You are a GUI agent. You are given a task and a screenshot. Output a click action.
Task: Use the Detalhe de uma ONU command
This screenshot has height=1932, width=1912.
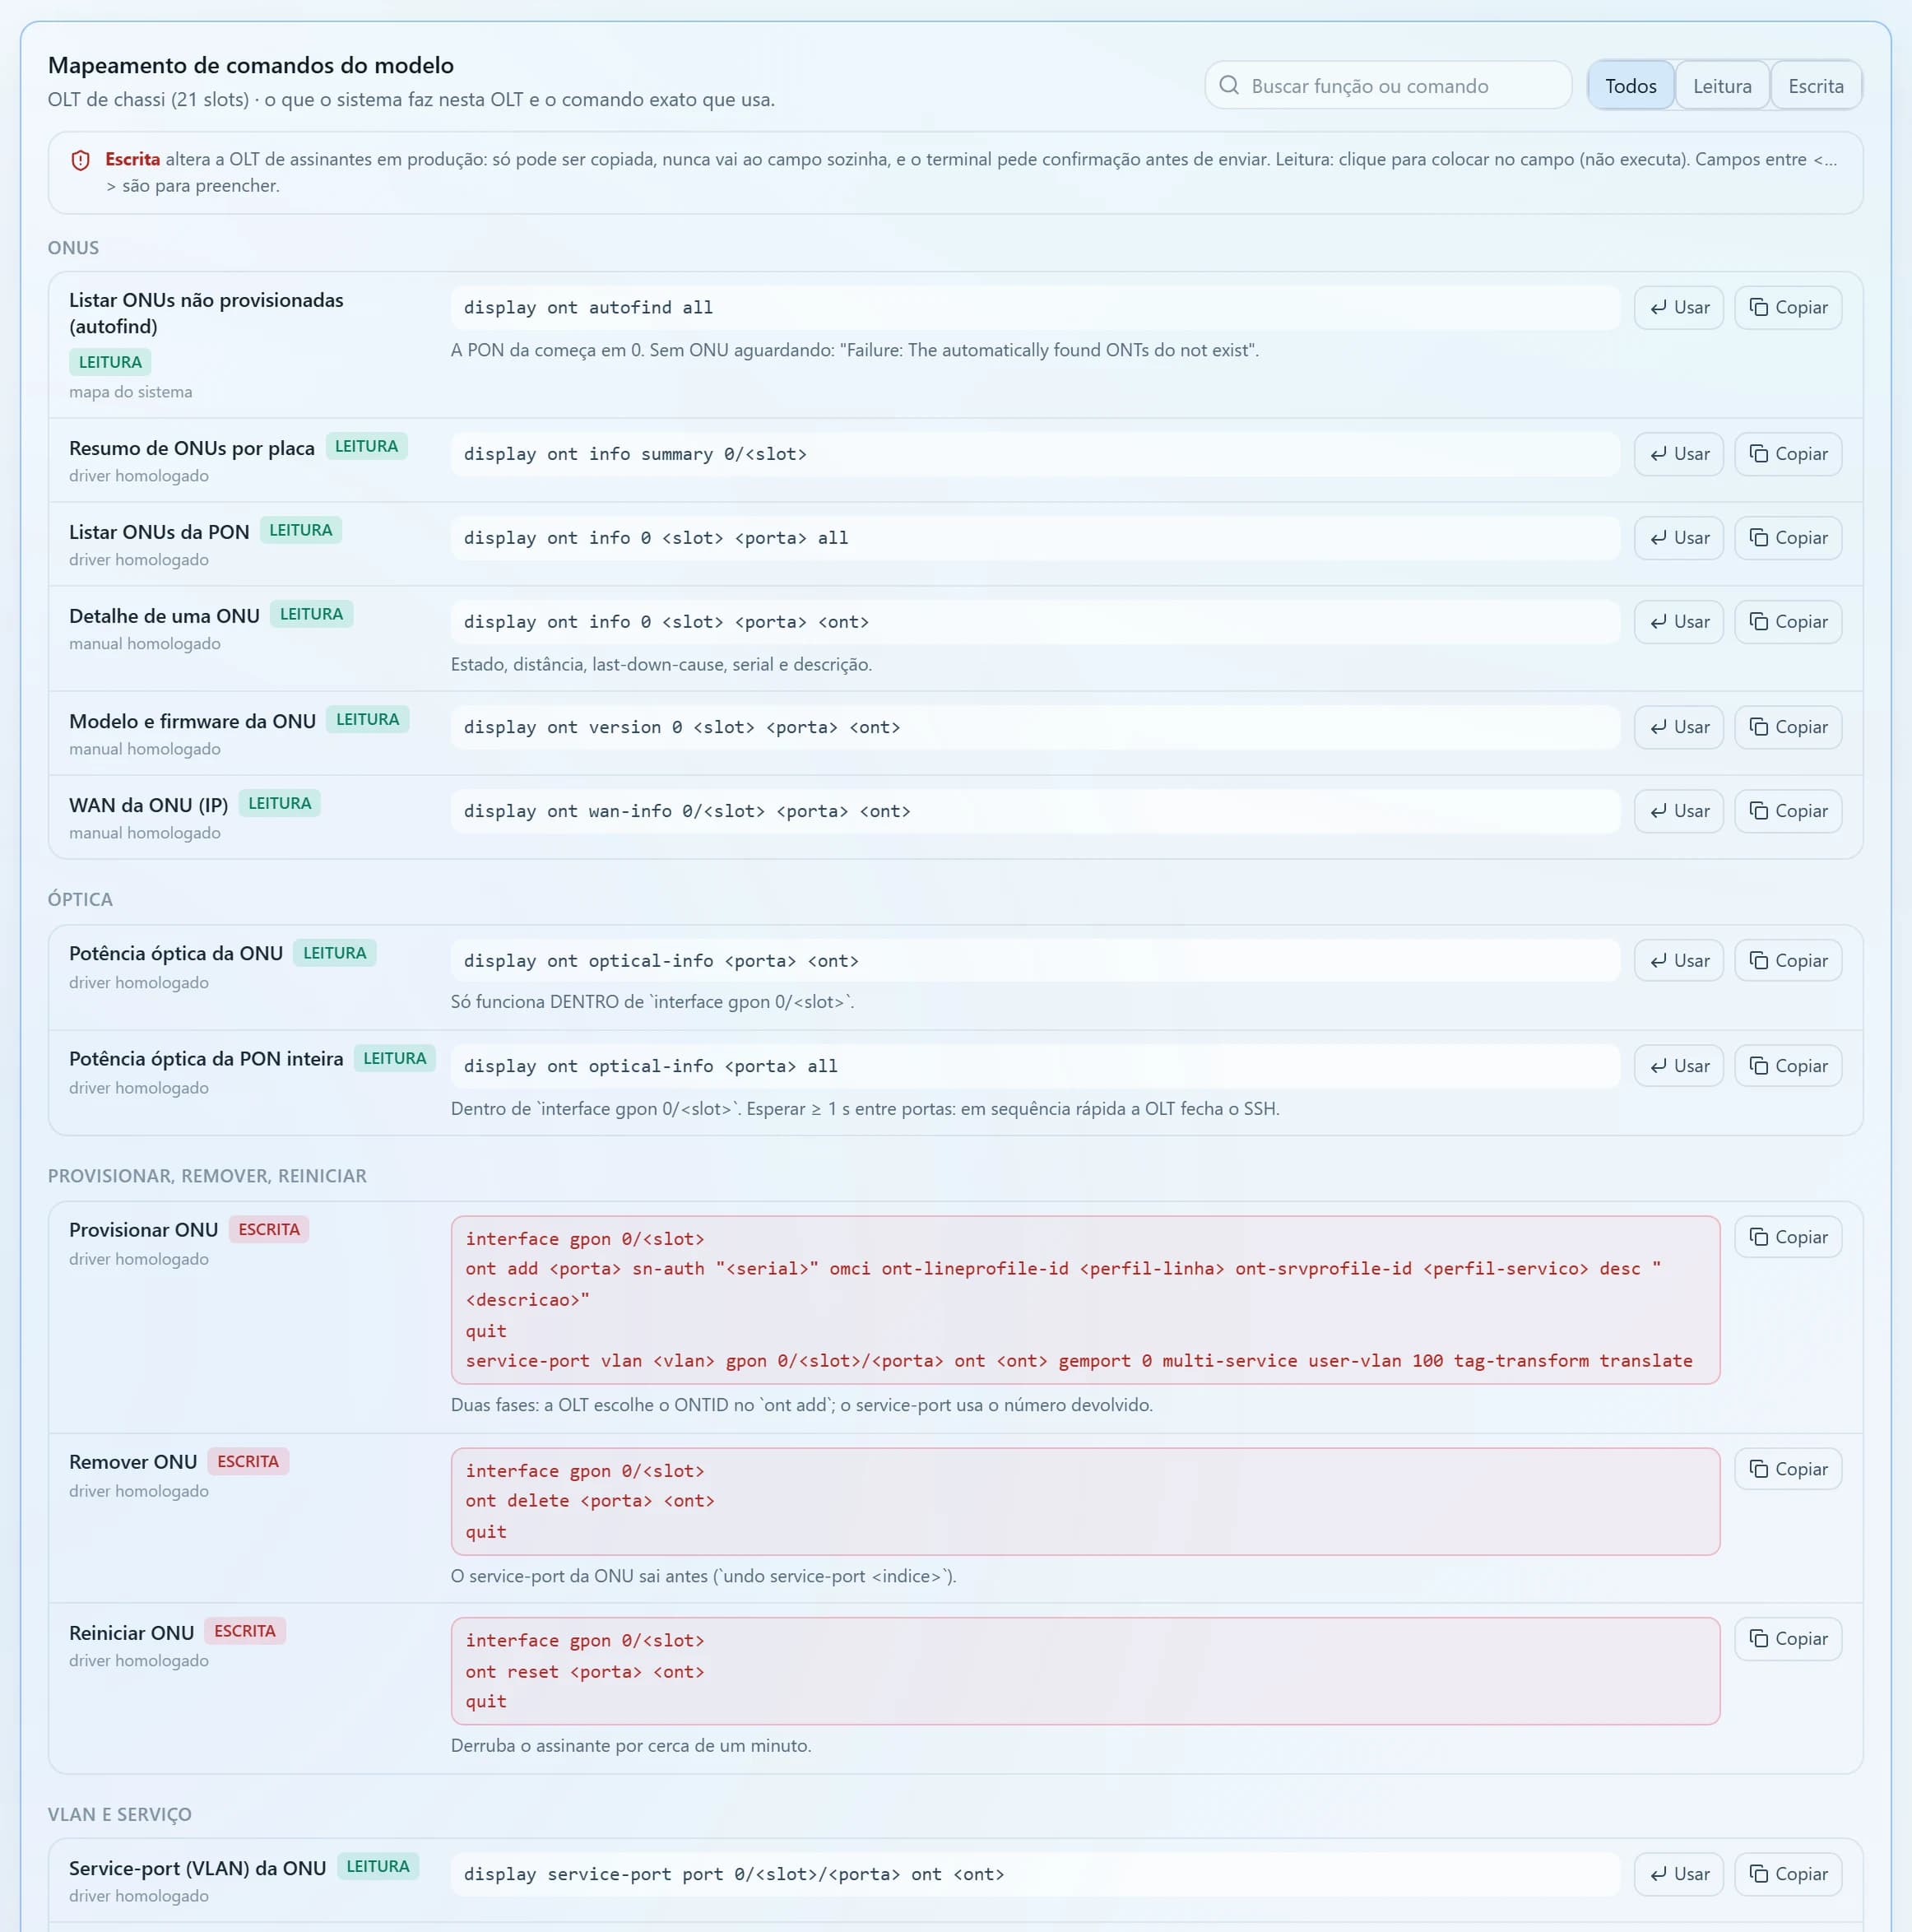pyautogui.click(x=1678, y=622)
